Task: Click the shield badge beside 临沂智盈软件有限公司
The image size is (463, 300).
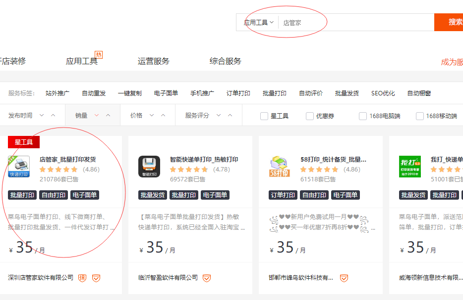Action: [207, 278]
